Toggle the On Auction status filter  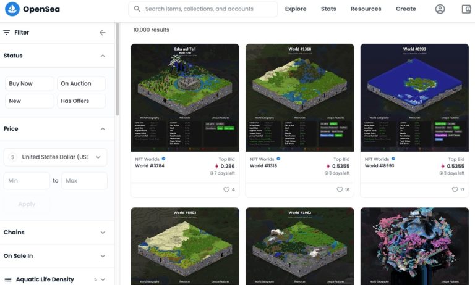[81, 83]
